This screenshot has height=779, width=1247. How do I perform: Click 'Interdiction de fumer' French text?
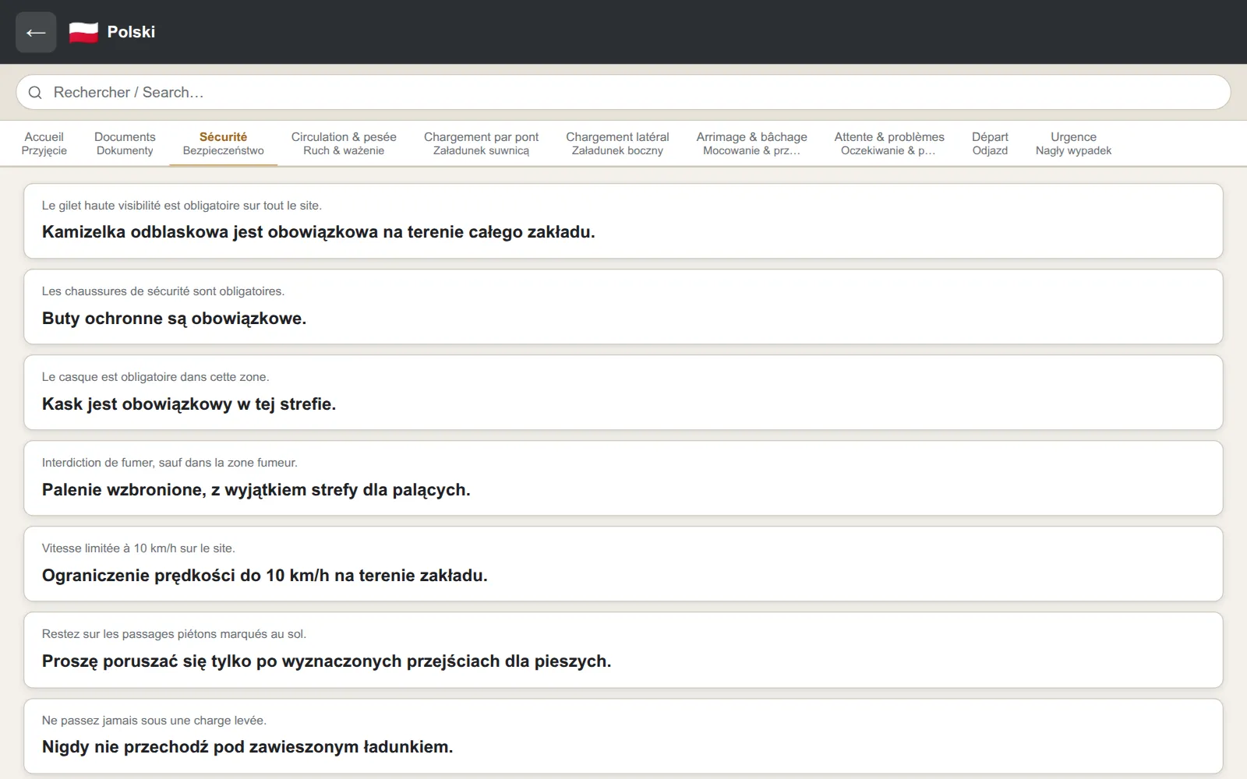click(x=169, y=463)
